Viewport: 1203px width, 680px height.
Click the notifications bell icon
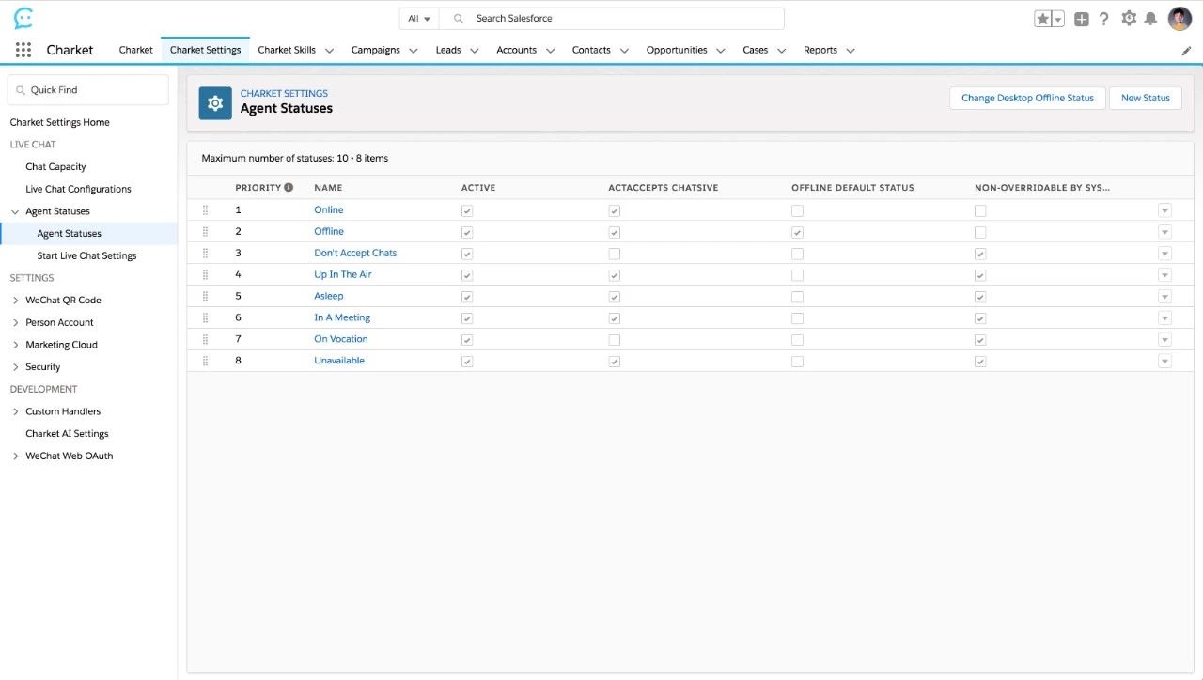(1150, 19)
